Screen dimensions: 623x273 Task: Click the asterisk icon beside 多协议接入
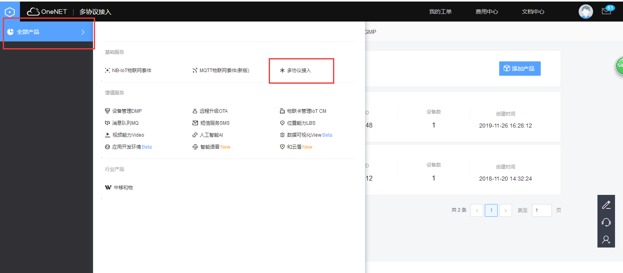click(282, 70)
